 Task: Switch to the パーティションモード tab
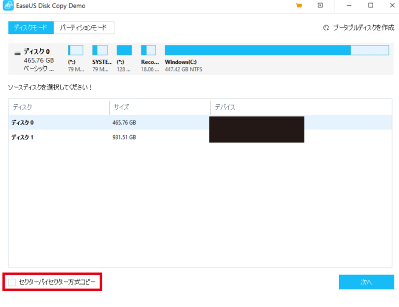pyautogui.click(x=84, y=27)
